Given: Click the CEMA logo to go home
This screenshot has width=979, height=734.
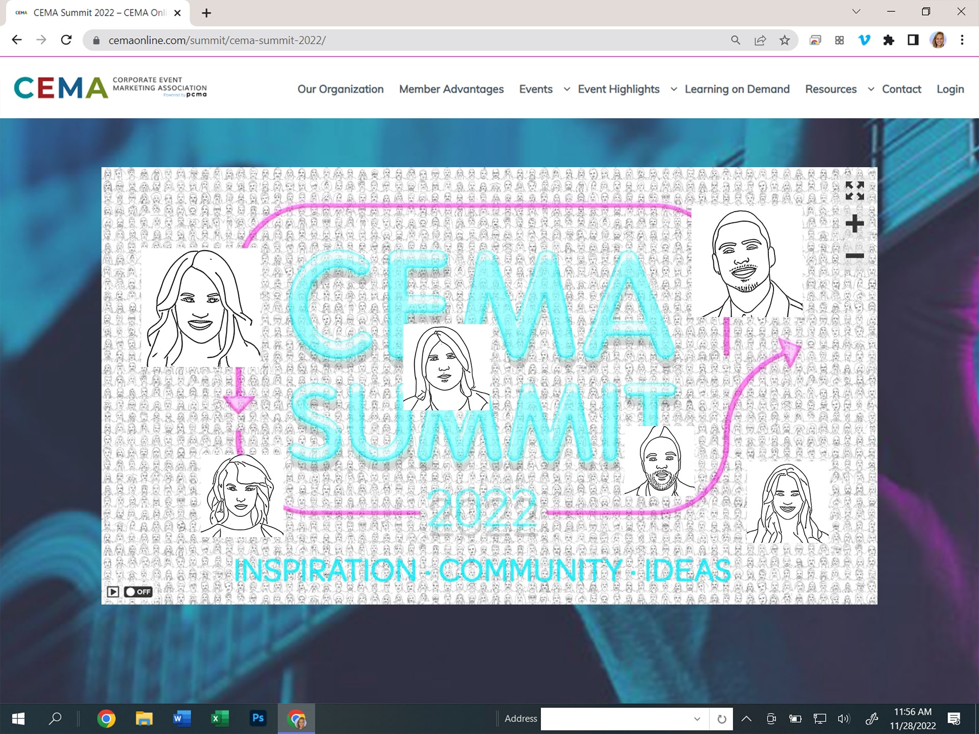Looking at the screenshot, I should point(111,88).
